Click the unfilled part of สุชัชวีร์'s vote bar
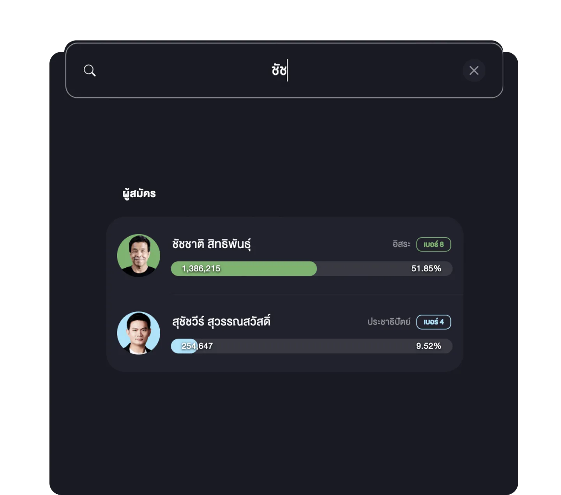The height and width of the screenshot is (495, 561). coord(312,346)
